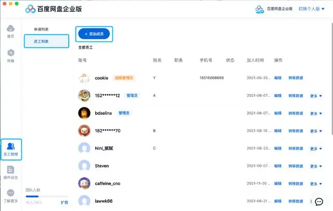Click caffeine_cno's avatar image
This screenshot has height=211, width=333.
(x=84, y=183)
